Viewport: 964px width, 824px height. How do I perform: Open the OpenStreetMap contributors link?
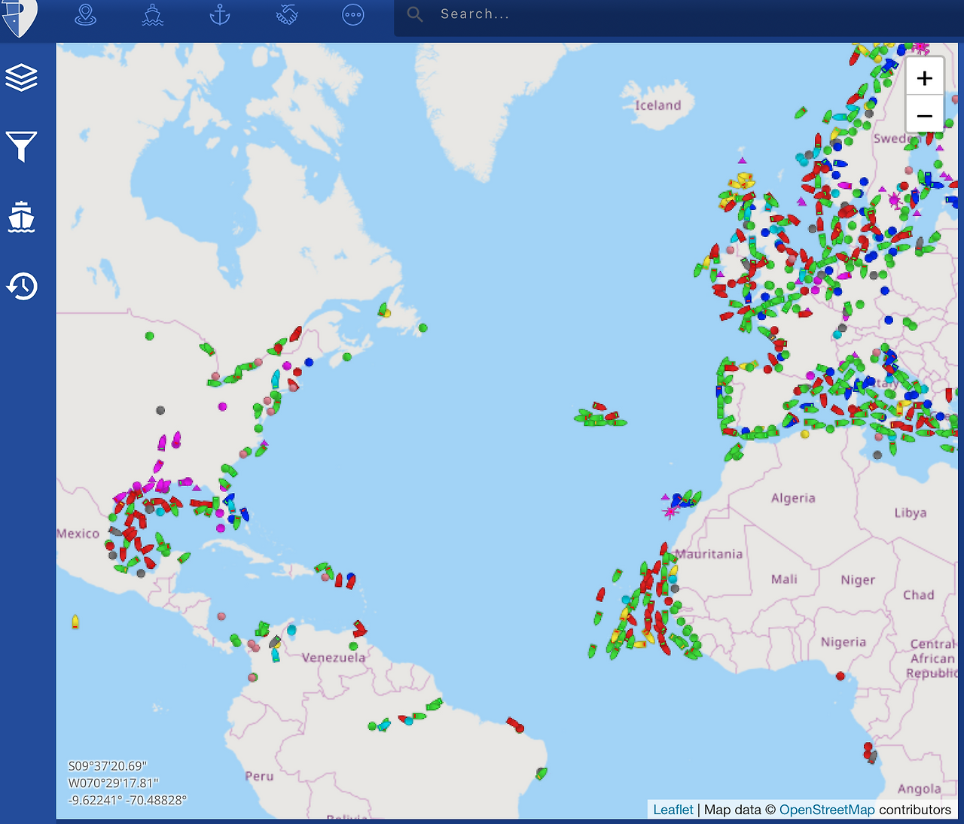827,810
